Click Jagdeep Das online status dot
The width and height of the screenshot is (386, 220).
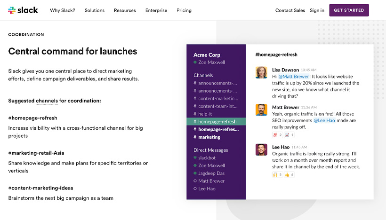tap(195, 173)
